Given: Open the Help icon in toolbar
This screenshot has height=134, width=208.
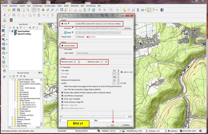Looking at the screenshot, I should (162, 10).
